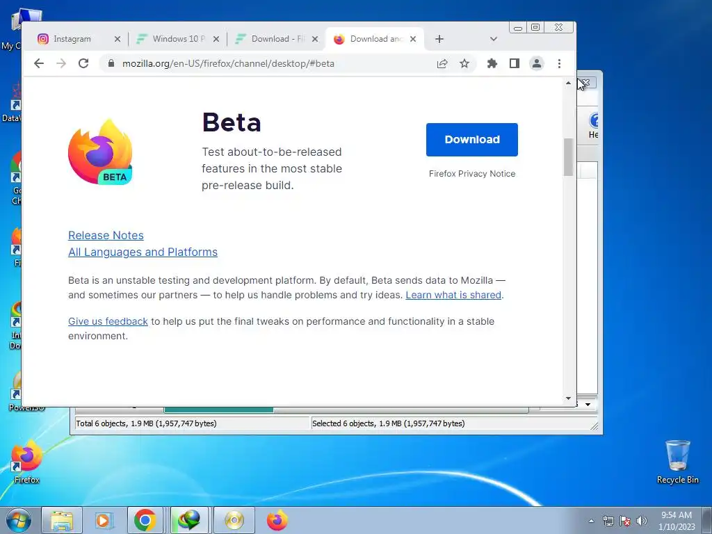Click the Firefox taskbar icon
712x534 pixels.
click(277, 520)
